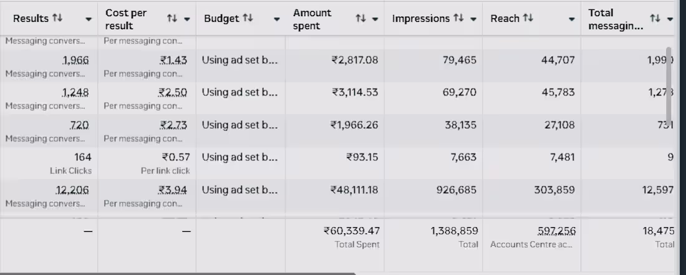Click the underlined ₹2.73 cost per result

tap(173, 125)
